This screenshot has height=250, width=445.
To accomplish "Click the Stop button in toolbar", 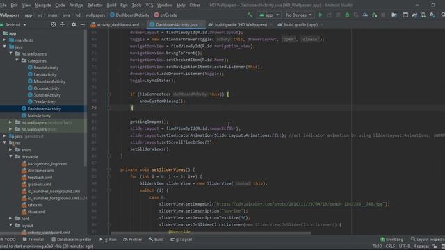I will pyautogui.click(x=383, y=15).
